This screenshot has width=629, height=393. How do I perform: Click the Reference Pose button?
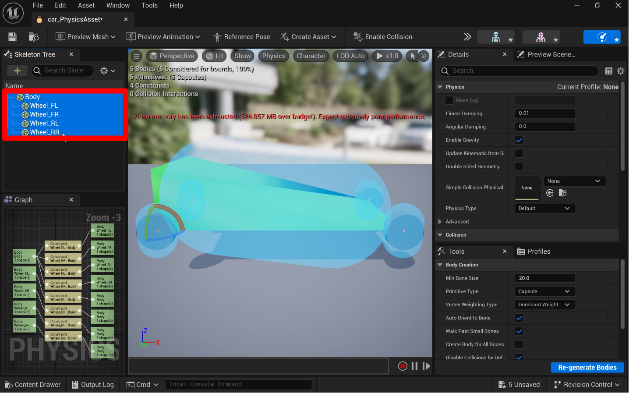pos(241,37)
